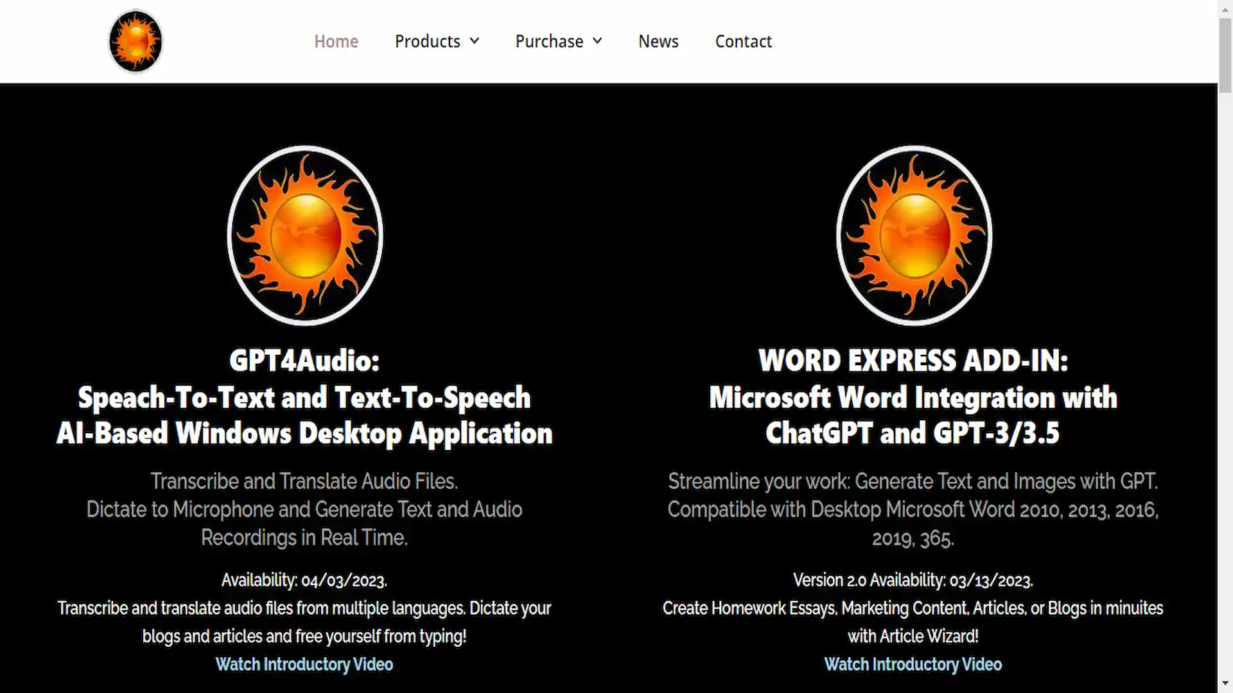Screen dimensions: 1233x693
Task: Click 'Version 2.0 Availability: 03/13/2023.' text
Action: coord(913,581)
